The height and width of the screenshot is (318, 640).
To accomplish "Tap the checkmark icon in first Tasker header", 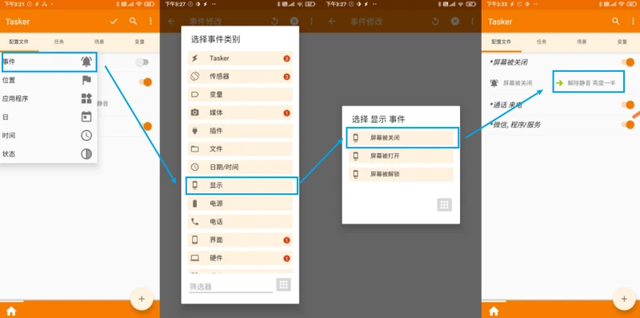I will pyautogui.click(x=114, y=22).
